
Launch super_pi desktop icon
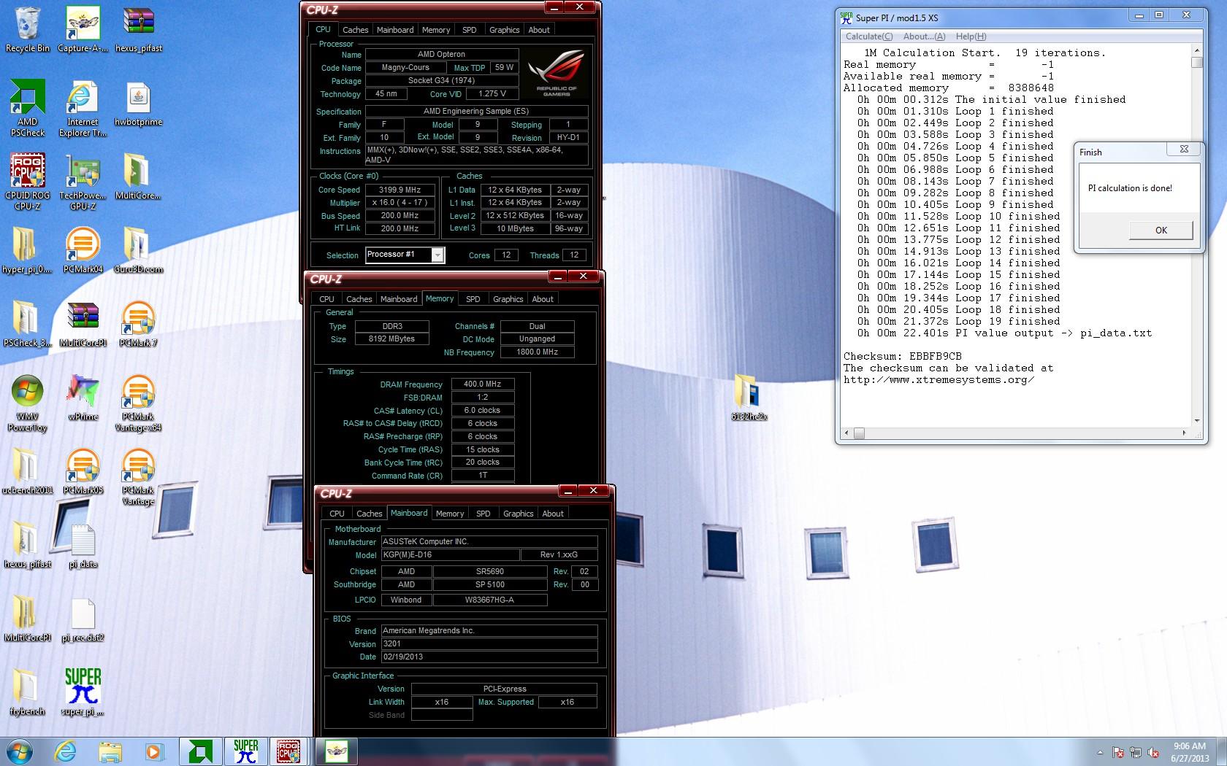pyautogui.click(x=83, y=692)
